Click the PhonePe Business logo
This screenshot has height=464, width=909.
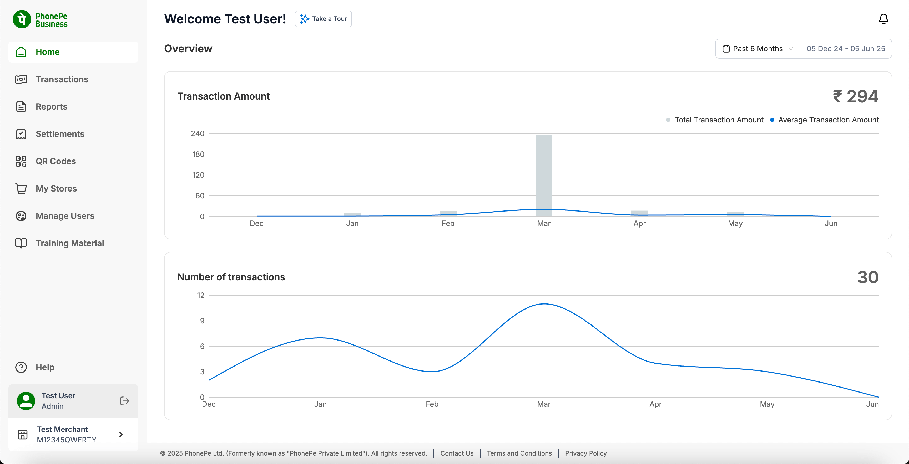pyautogui.click(x=40, y=19)
